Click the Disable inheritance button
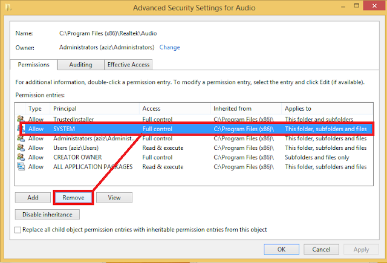Viewport: 387px width, 263px height. click(x=47, y=214)
